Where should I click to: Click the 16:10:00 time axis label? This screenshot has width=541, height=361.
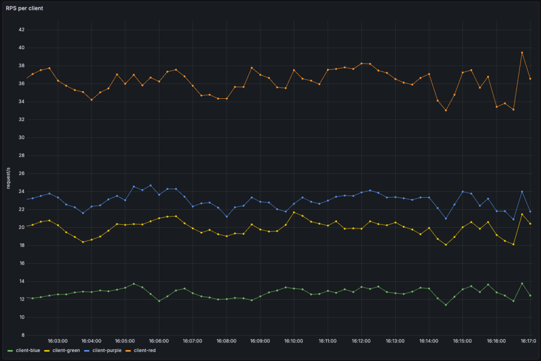(x=294, y=341)
